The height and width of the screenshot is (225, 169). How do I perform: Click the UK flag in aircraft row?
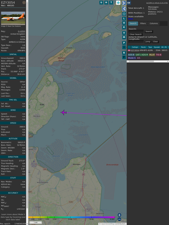(x=129, y=50)
